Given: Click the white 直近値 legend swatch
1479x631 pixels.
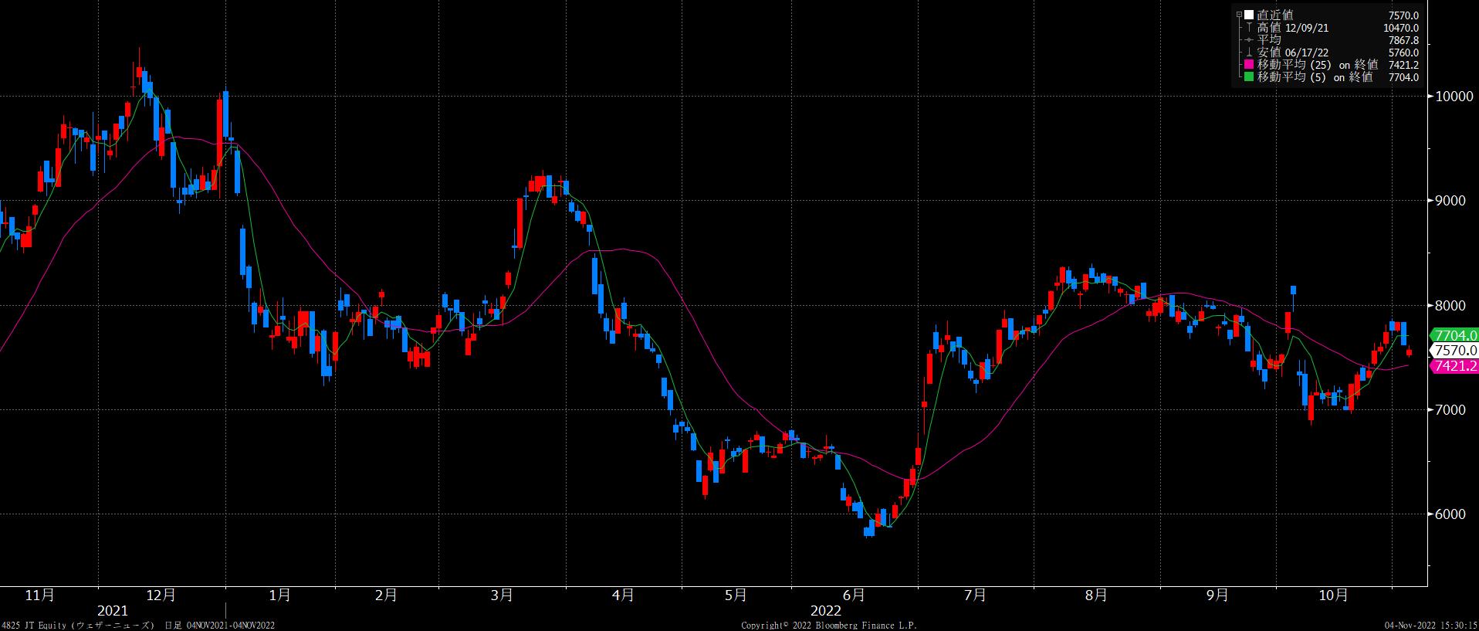Looking at the screenshot, I should (x=1249, y=15).
